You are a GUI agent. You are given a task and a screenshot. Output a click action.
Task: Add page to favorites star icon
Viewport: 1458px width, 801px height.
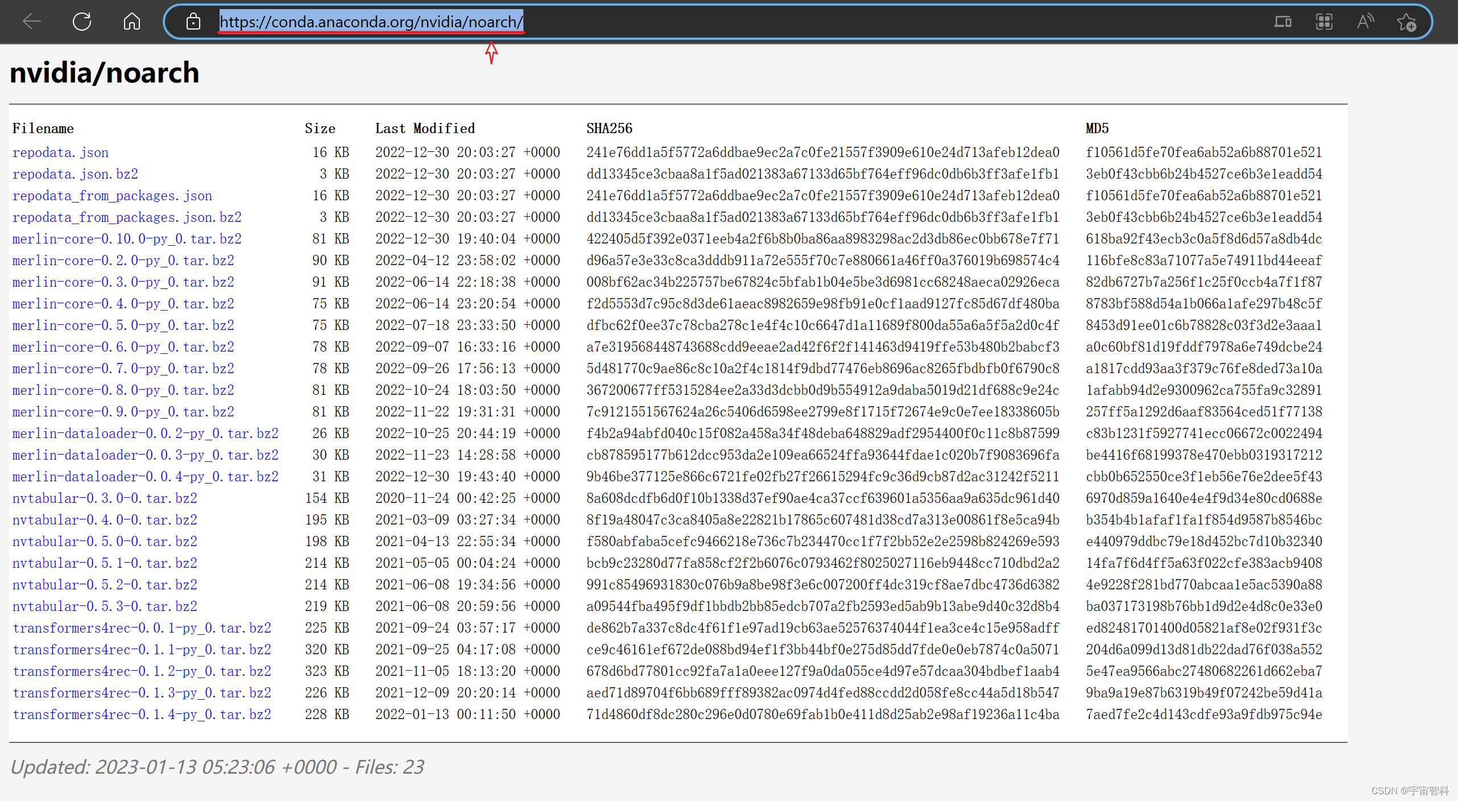point(1407,22)
